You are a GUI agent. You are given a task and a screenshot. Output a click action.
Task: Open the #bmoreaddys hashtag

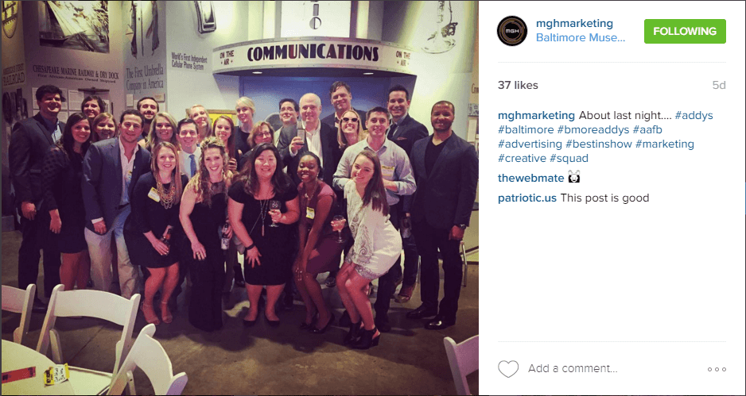coord(593,129)
